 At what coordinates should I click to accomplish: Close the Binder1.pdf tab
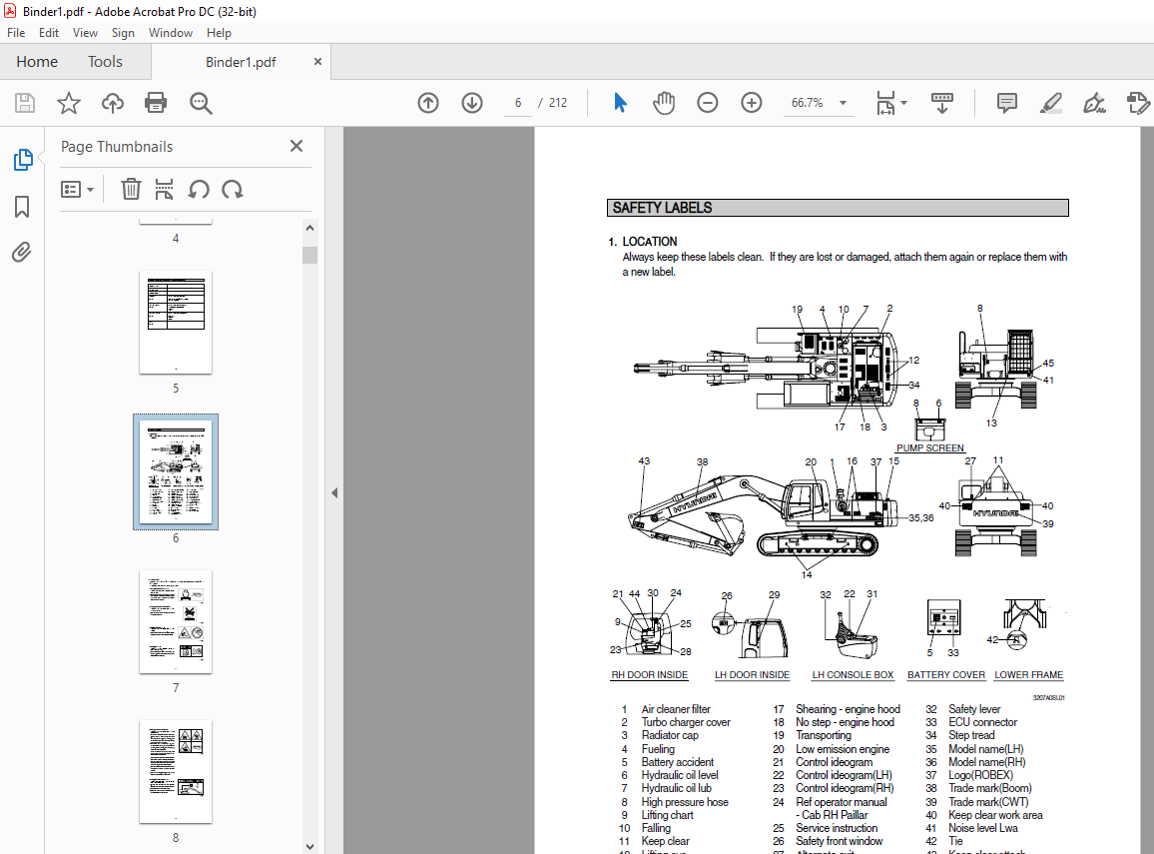317,62
